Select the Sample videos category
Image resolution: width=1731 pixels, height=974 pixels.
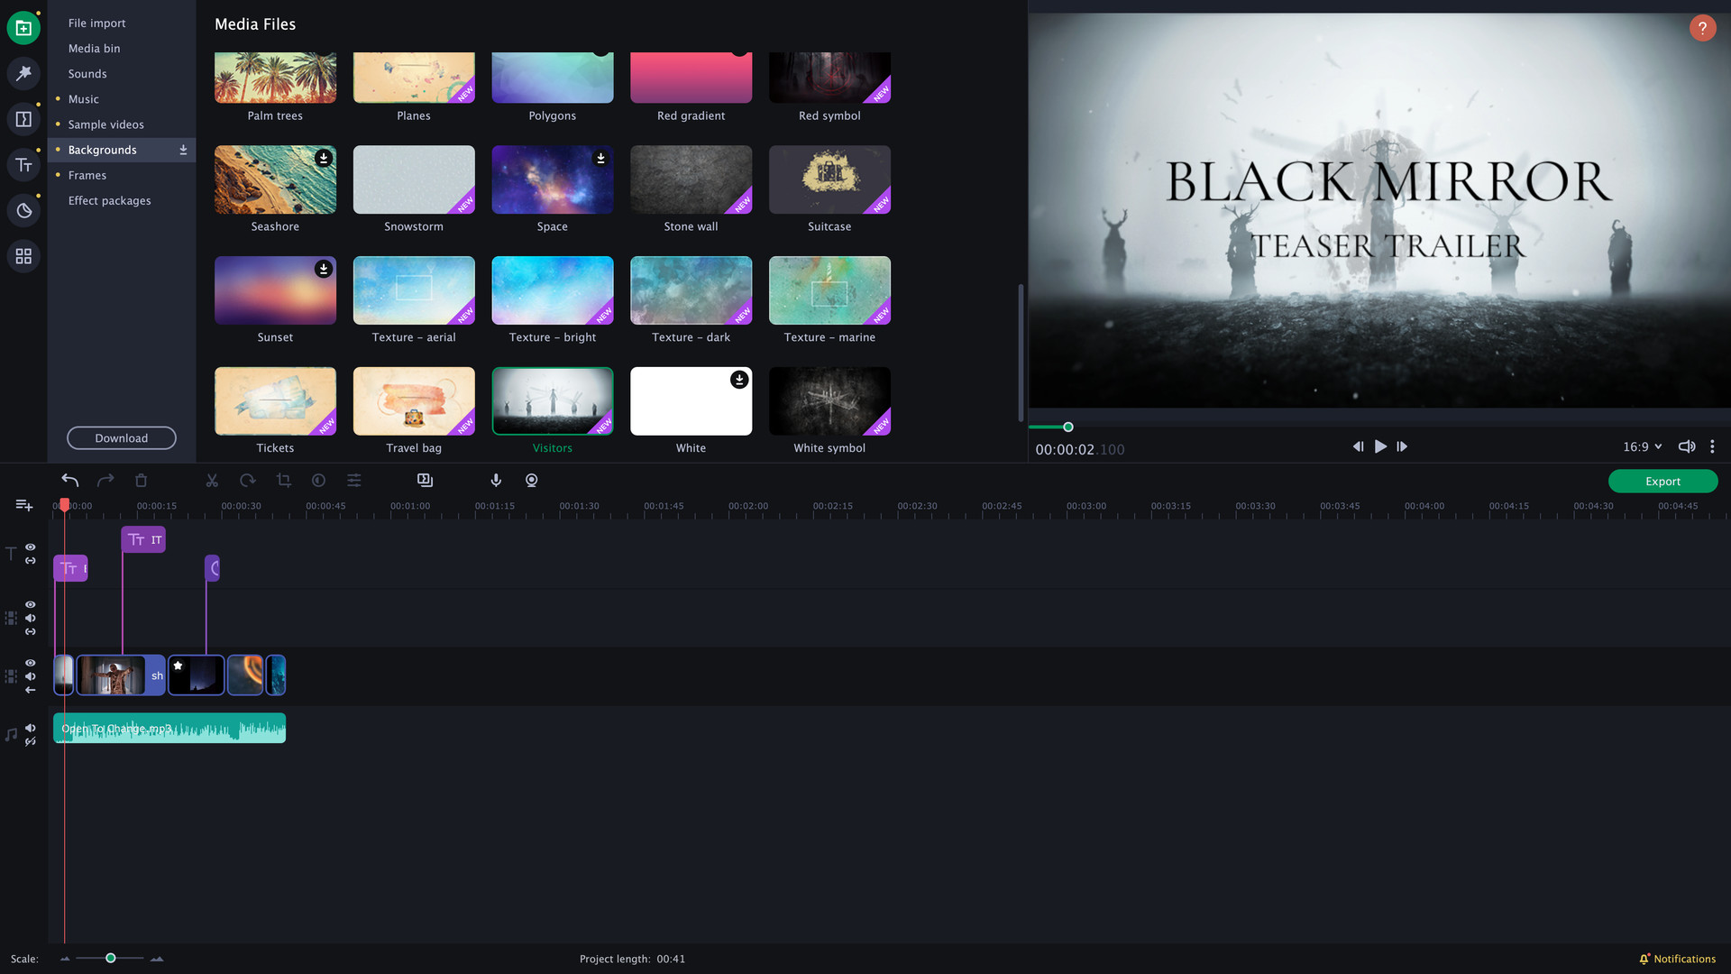pyautogui.click(x=106, y=124)
